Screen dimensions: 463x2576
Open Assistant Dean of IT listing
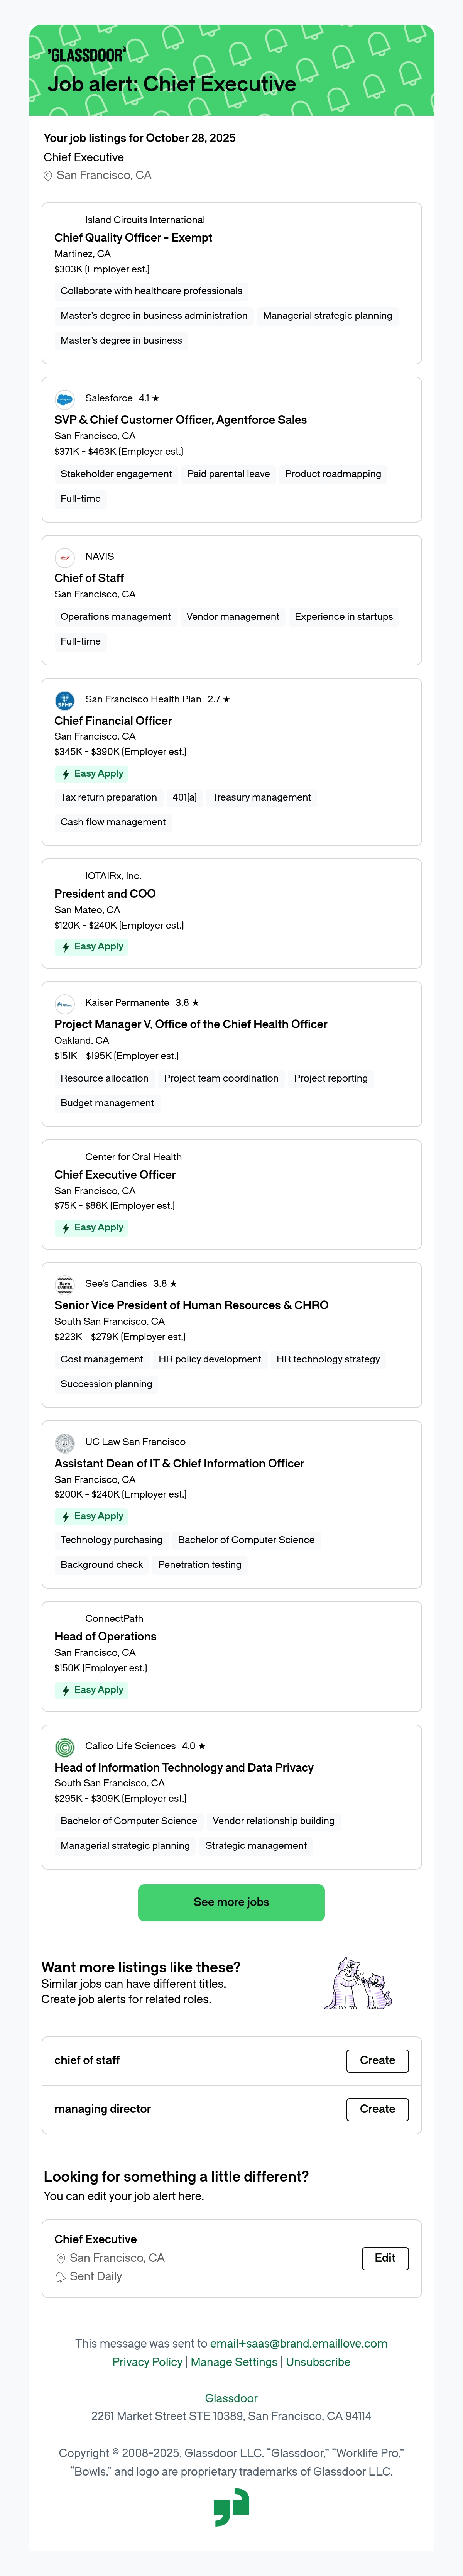click(179, 1463)
